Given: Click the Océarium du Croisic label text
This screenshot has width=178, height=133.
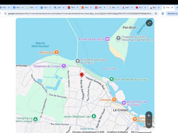Looking at the screenshot, I should [47, 66].
